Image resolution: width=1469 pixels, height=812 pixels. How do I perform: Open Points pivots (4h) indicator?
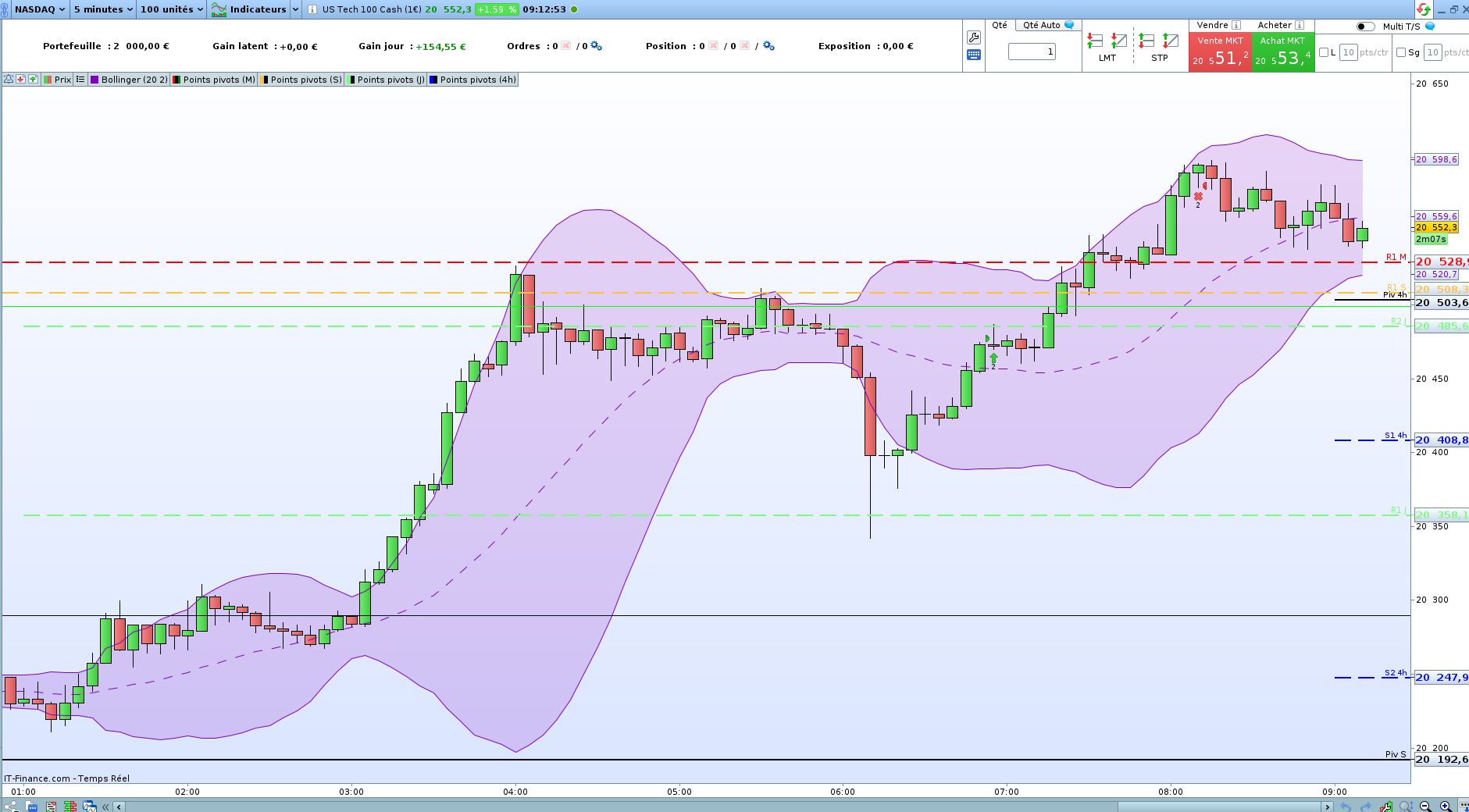pyautogui.click(x=472, y=80)
